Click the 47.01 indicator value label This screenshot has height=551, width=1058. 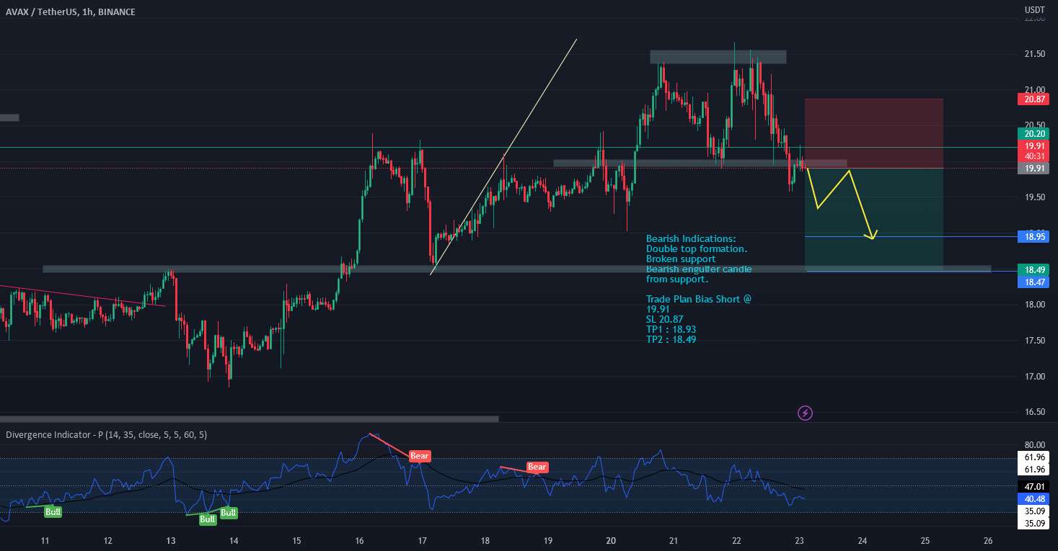click(1032, 487)
